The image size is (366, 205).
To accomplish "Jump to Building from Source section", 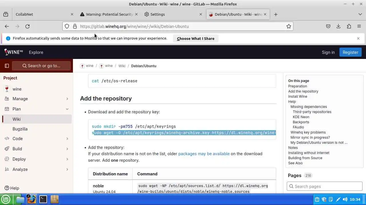I will tap(305, 158).
